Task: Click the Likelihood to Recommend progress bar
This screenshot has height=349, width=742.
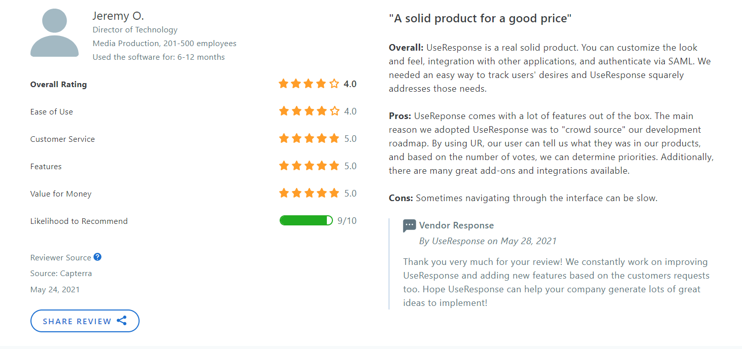Action: point(306,220)
